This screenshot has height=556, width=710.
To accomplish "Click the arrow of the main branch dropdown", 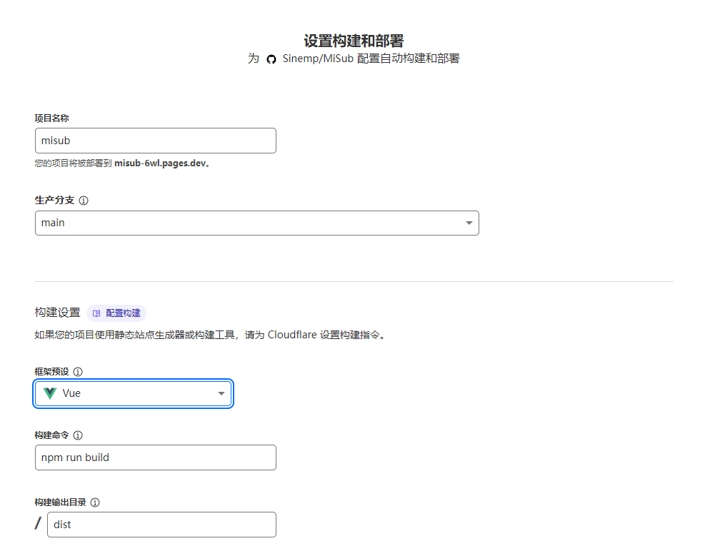I will click(x=469, y=223).
